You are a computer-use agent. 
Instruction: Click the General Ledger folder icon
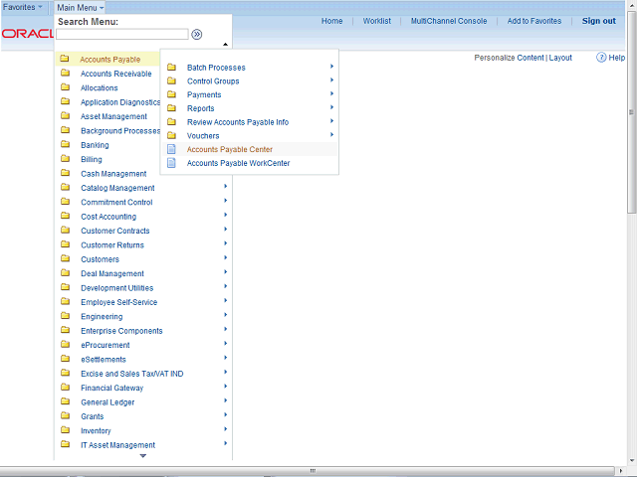click(65, 402)
